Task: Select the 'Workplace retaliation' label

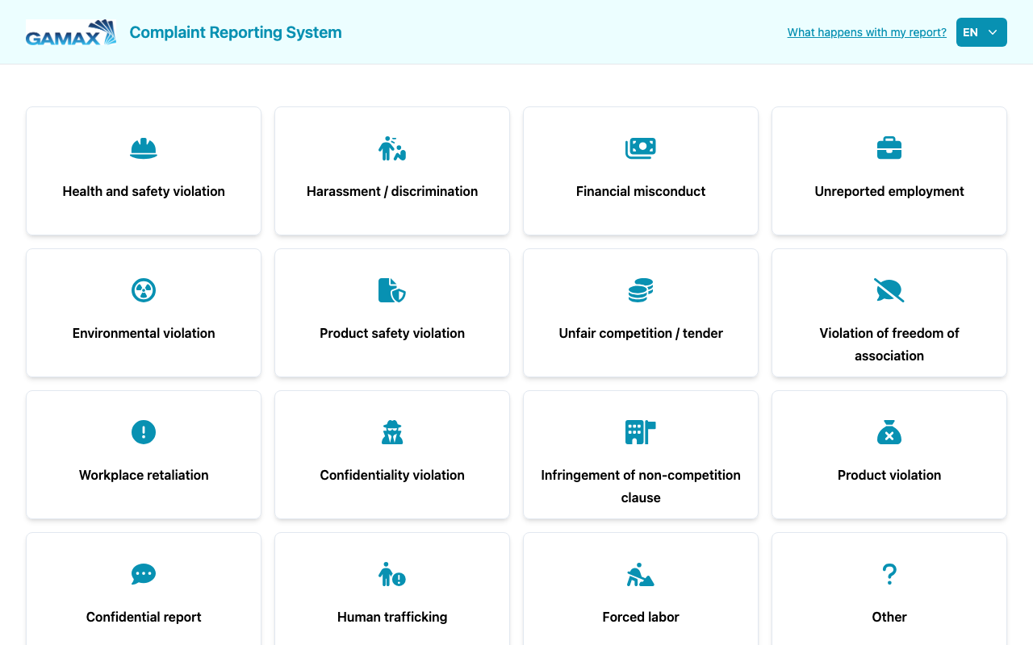Action: (144, 475)
